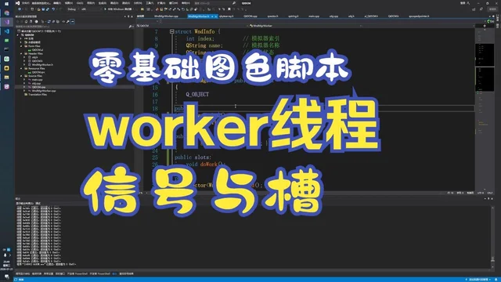Close the WndMgrWorker.h tab

click(216, 16)
